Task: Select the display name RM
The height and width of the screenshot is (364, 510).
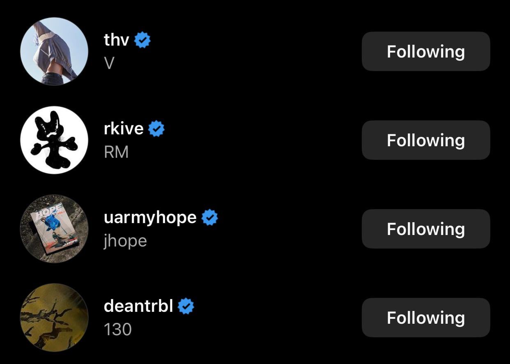Action: click(x=116, y=152)
